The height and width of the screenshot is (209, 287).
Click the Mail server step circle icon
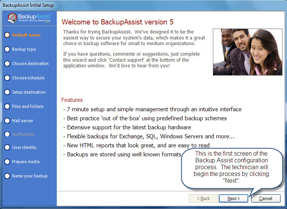tap(7, 121)
